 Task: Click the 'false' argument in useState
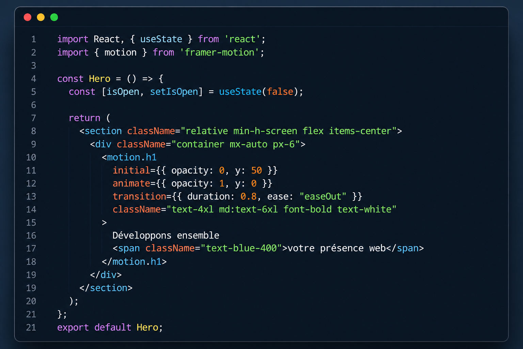click(x=280, y=92)
